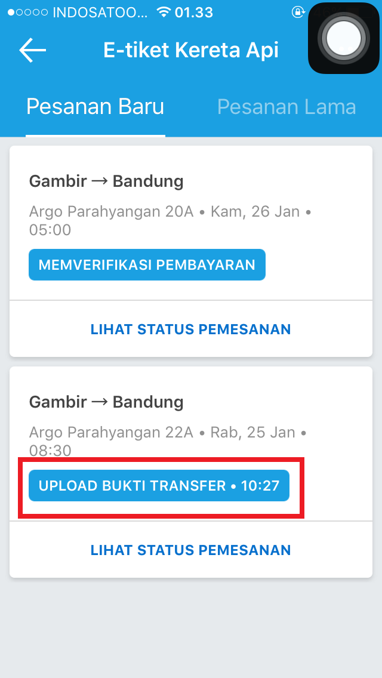Screen dimensions: 382x678
Task: Switch to the Pesanan Lama tab
Action: (x=286, y=106)
